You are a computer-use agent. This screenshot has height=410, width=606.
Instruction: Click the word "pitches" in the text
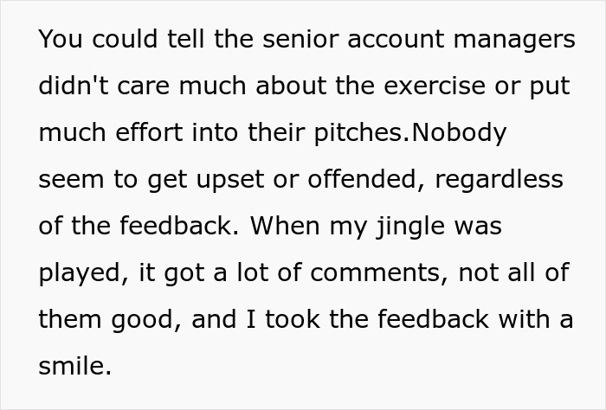pyautogui.click(x=363, y=133)
